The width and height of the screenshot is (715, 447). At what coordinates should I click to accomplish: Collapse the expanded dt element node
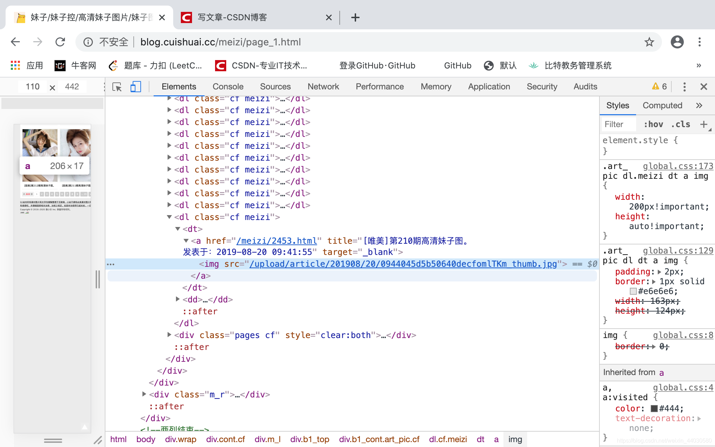tap(178, 229)
